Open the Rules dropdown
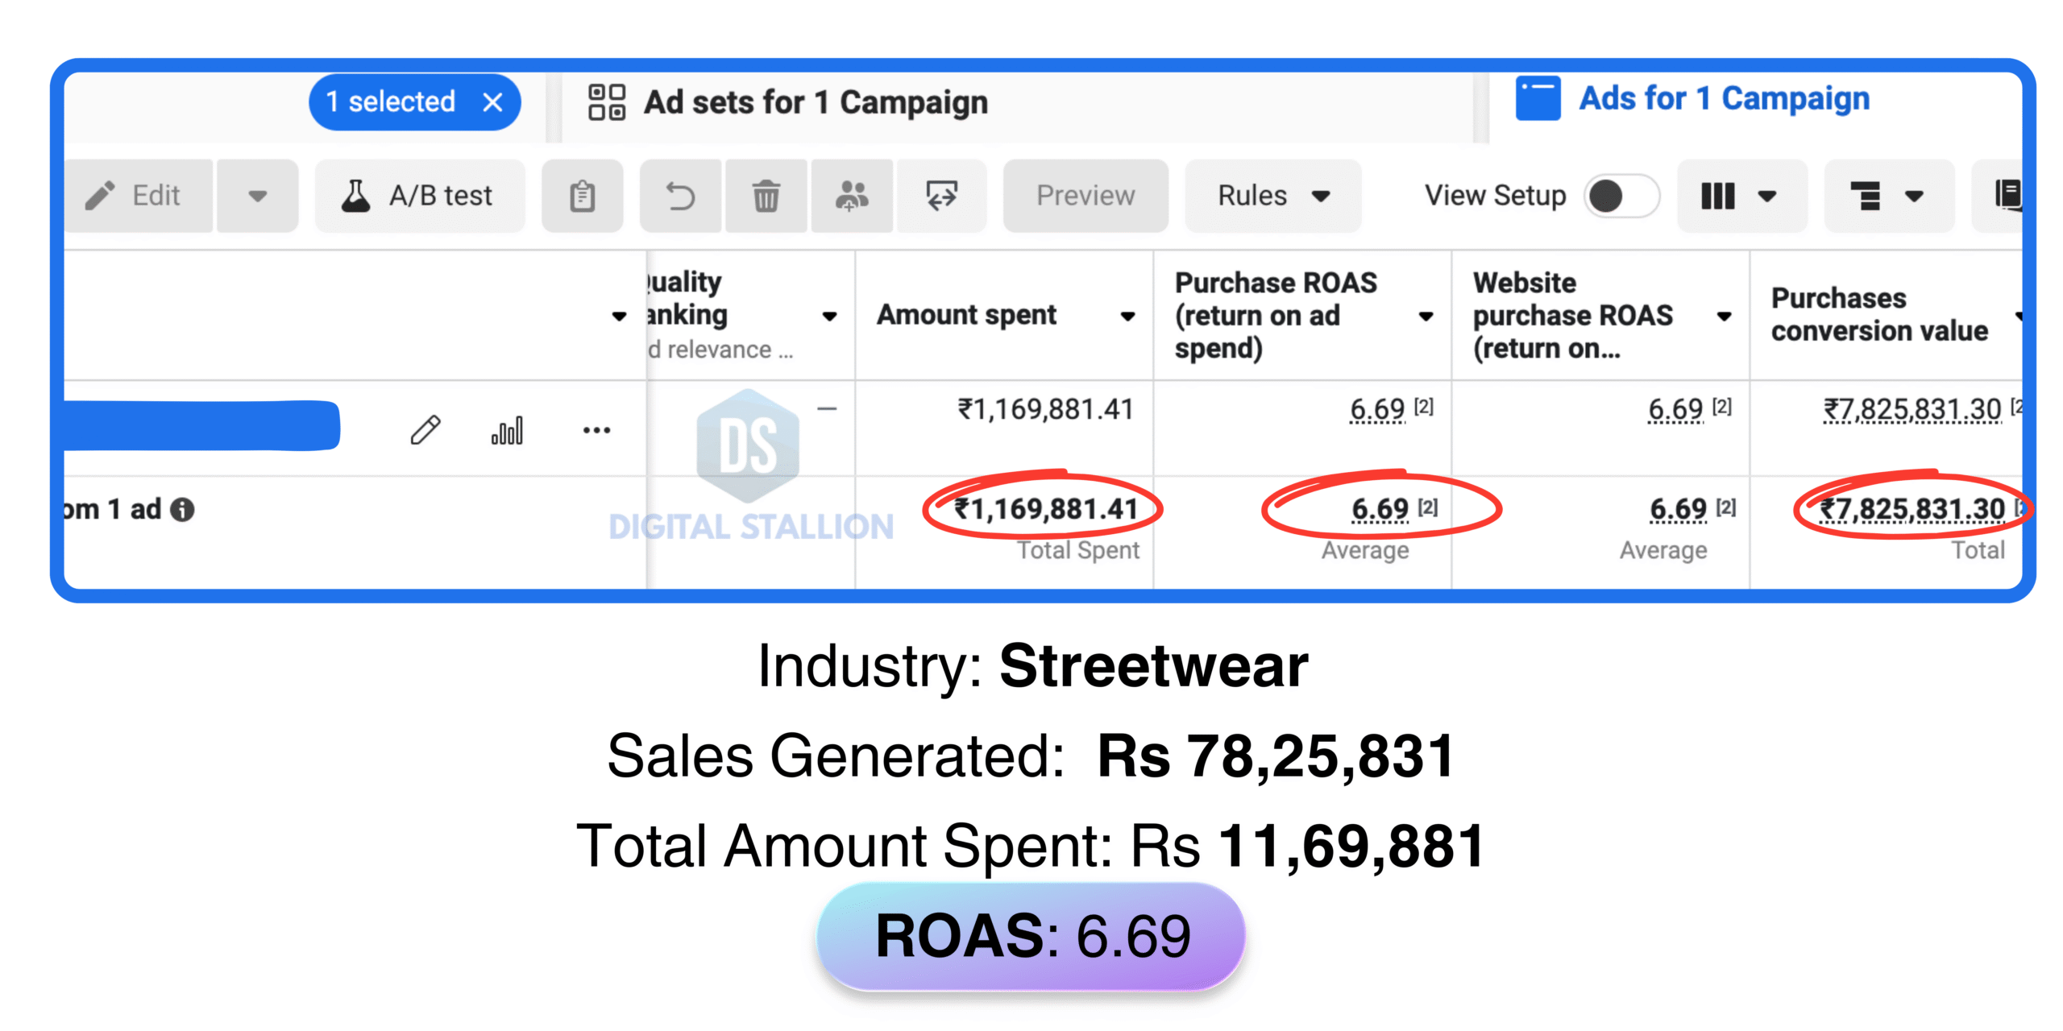 coord(1272,196)
